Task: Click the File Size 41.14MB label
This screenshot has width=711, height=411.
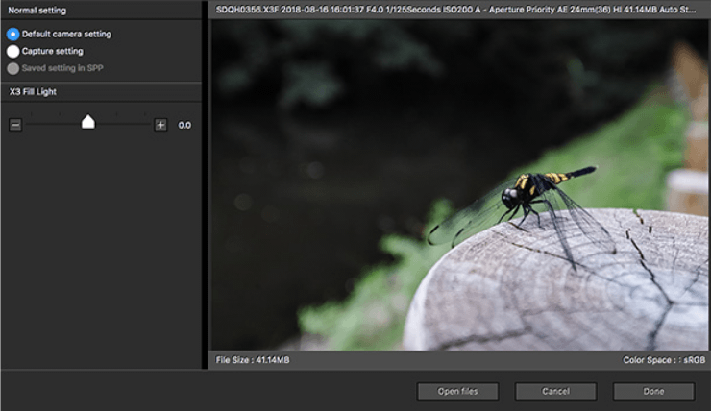Action: (x=253, y=360)
